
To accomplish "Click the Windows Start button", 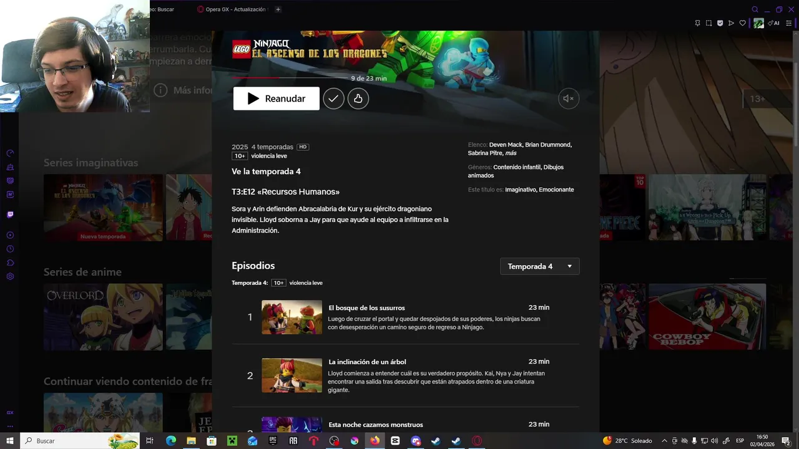I will (x=10, y=441).
